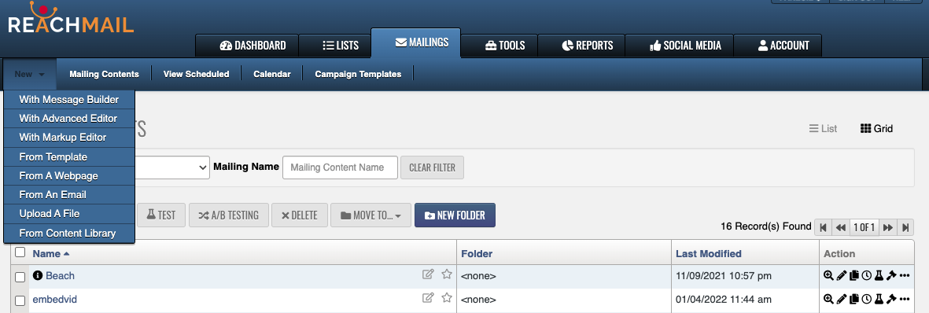Copy the Beach mailing via duplicate icon

coord(853,276)
